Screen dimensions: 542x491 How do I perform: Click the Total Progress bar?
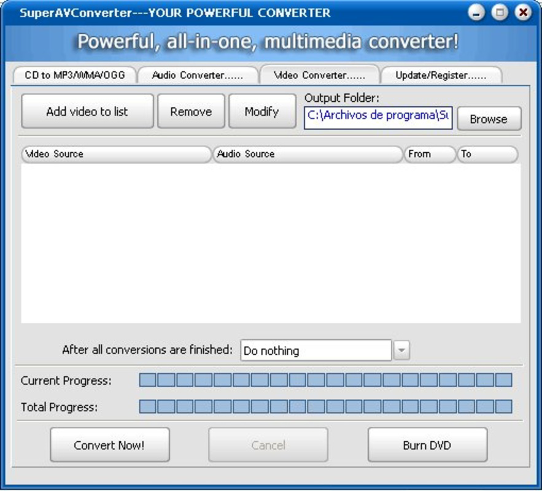tap(325, 407)
